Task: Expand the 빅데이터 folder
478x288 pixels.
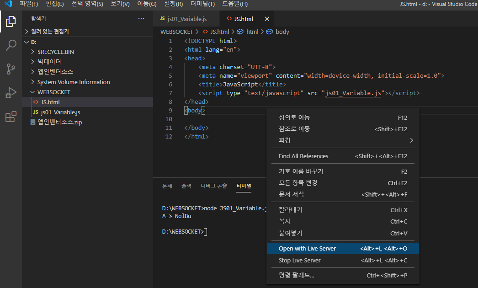Action: [x=32, y=62]
